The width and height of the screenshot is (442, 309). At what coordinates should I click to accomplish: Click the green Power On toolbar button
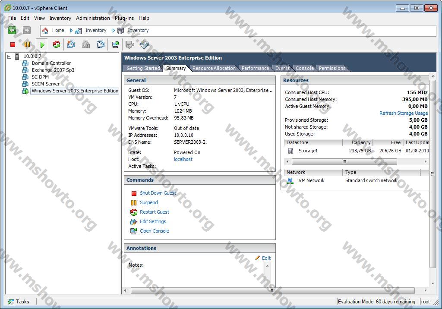42,44
